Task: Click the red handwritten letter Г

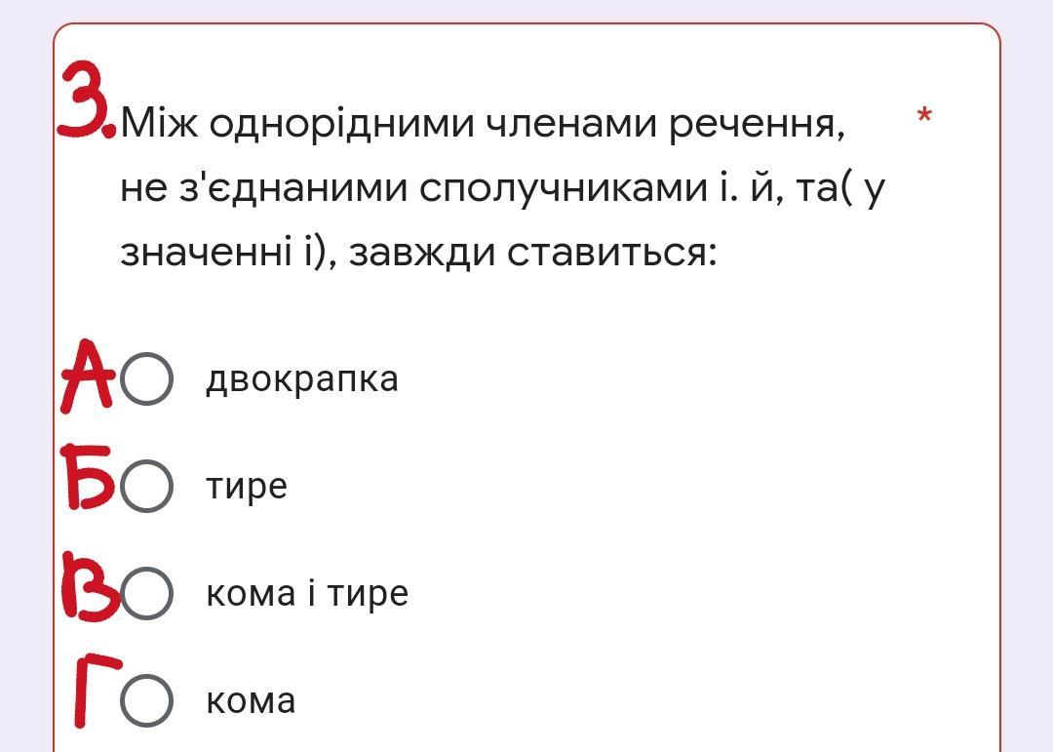Action: pos(97,693)
